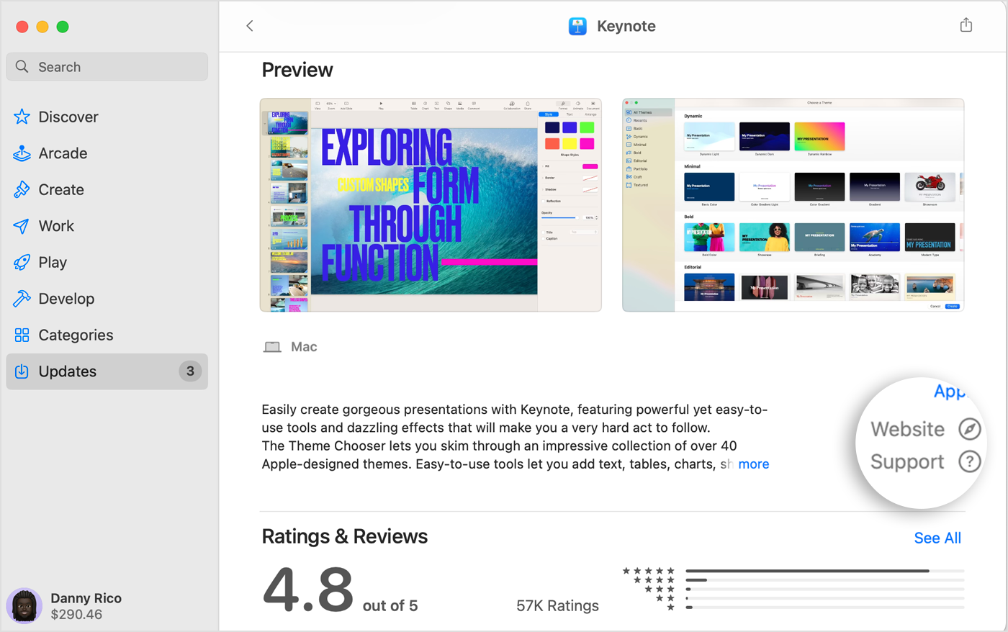Image resolution: width=1008 pixels, height=632 pixels.
Task: Click the Mac platform label
Action: click(304, 347)
